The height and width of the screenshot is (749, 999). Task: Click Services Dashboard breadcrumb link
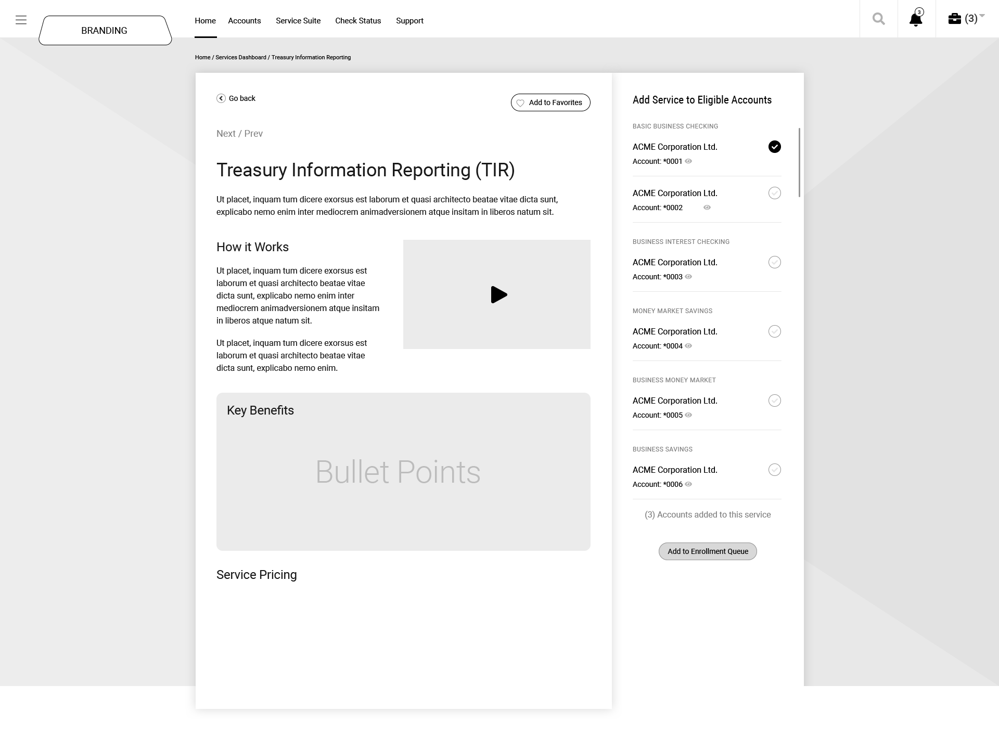click(241, 57)
